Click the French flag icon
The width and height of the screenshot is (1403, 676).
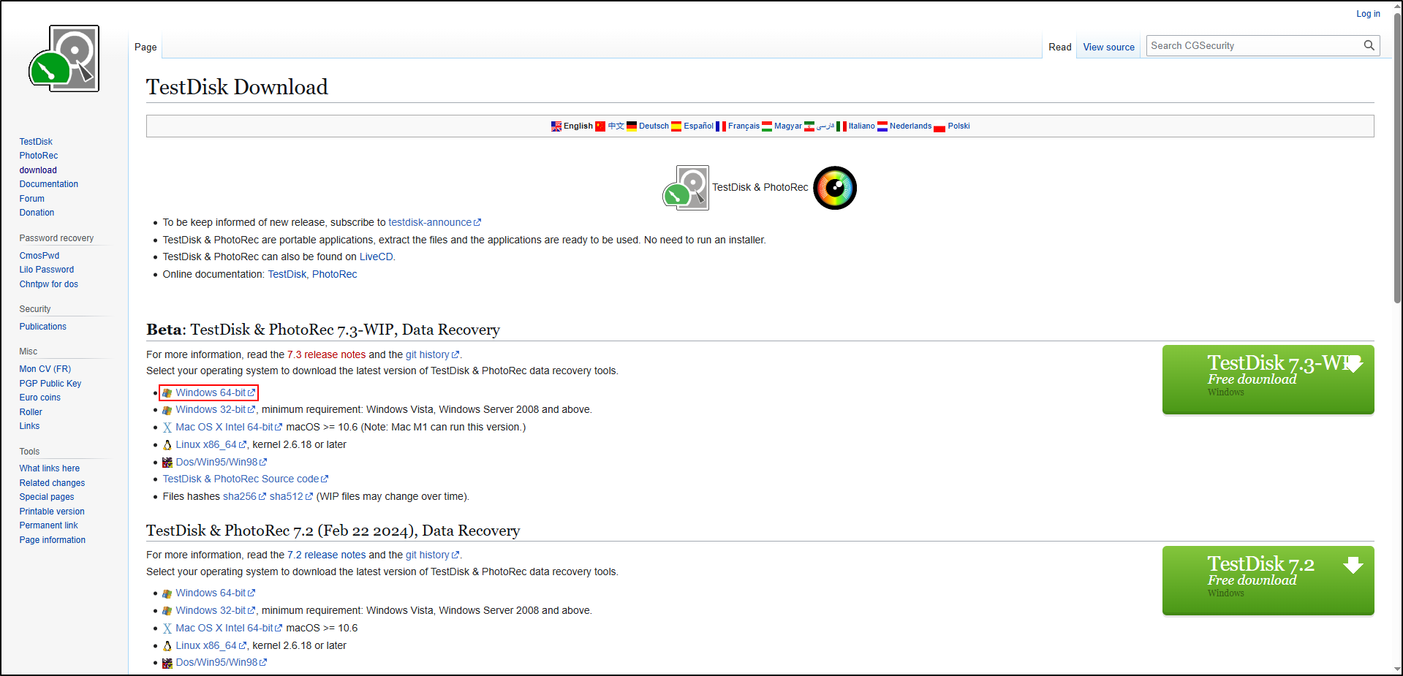(x=721, y=126)
